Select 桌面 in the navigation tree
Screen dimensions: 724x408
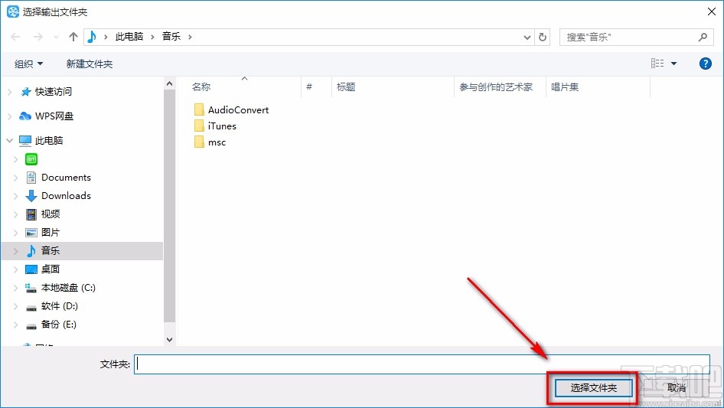point(50,269)
